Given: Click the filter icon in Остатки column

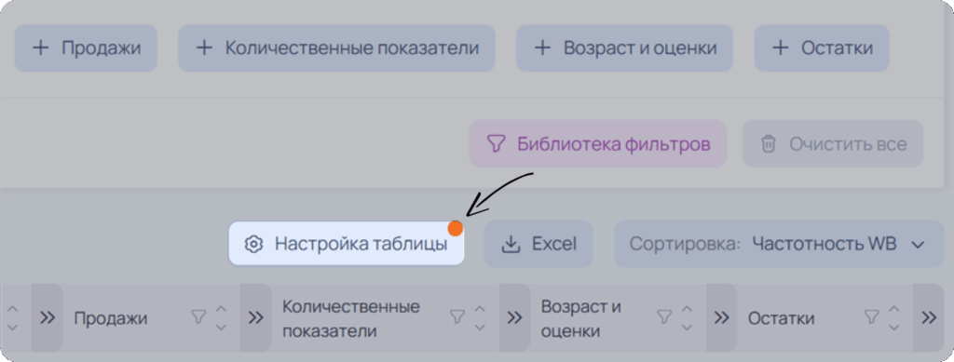Looking at the screenshot, I should coord(872,316).
